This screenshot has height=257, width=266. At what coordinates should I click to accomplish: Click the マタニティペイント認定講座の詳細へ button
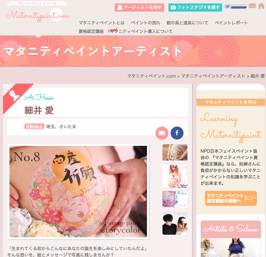[231, 198]
